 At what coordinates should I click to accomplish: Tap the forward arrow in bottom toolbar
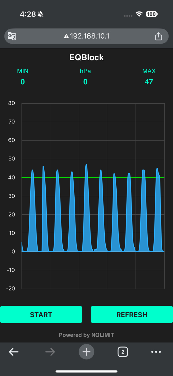50,352
